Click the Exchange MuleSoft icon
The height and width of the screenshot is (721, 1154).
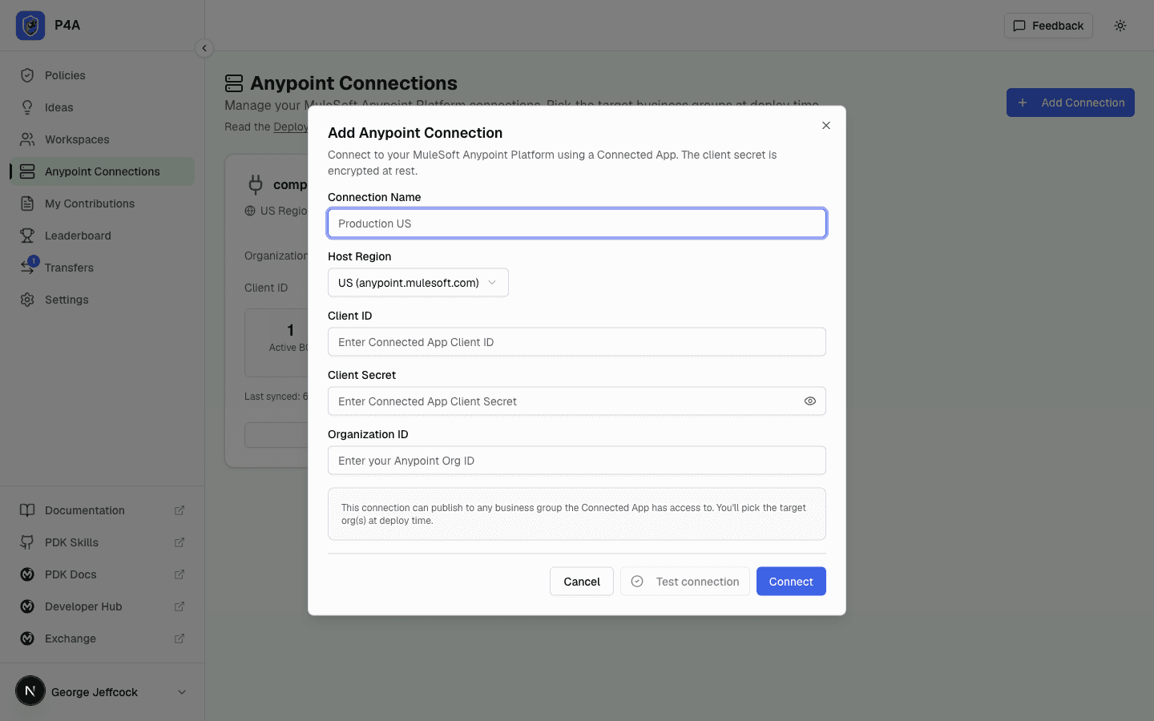pyautogui.click(x=27, y=638)
